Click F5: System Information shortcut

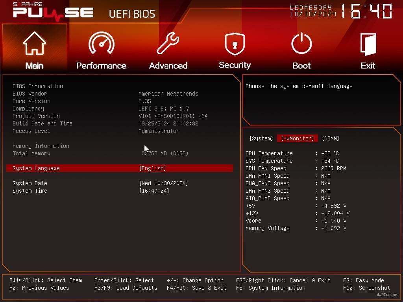click(x=270, y=288)
